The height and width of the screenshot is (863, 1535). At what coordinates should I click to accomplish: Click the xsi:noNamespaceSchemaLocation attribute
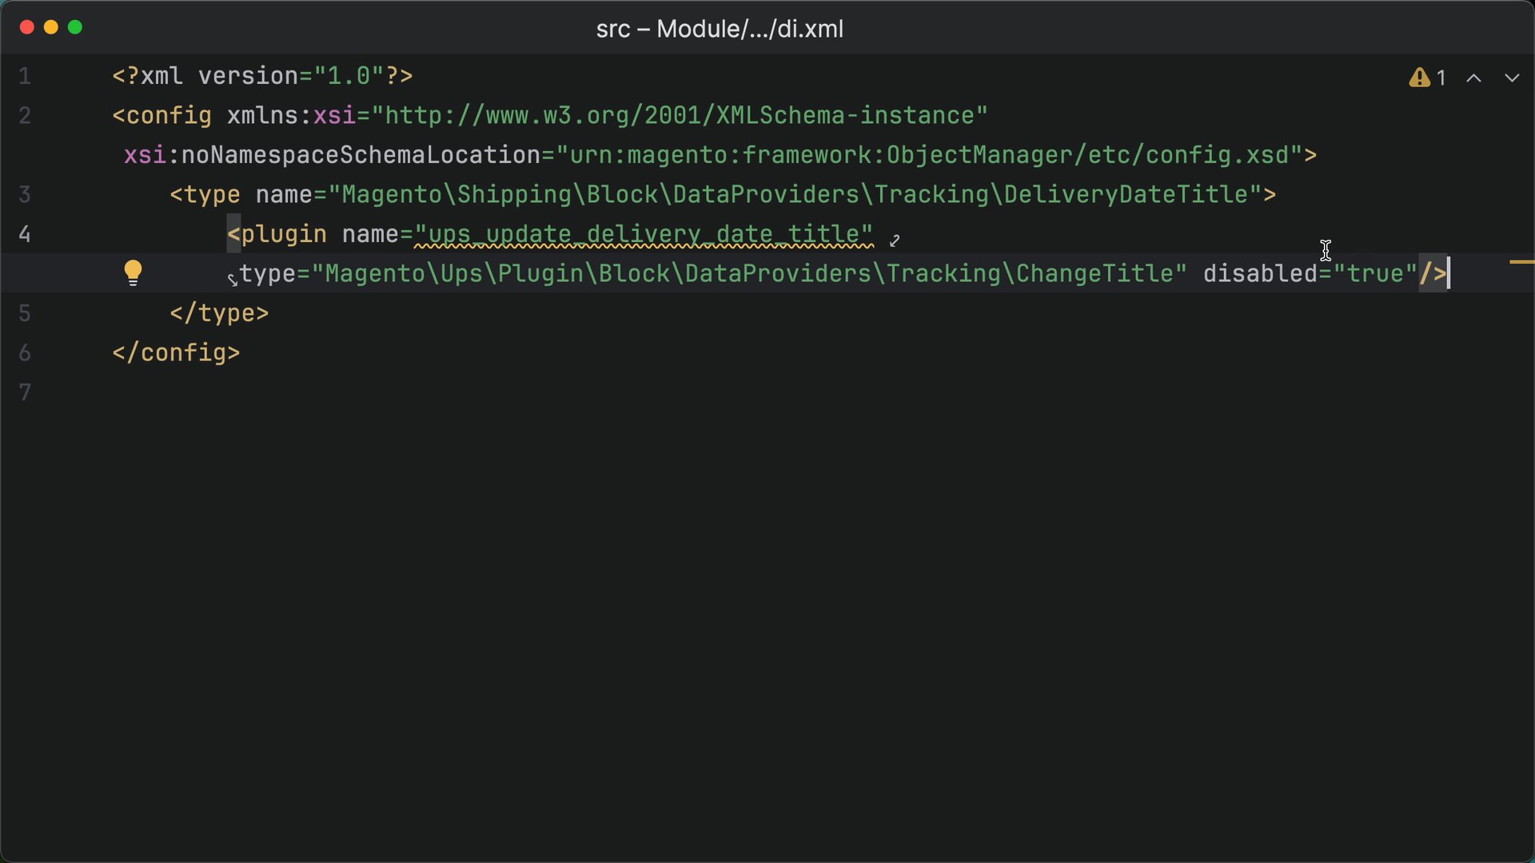(x=333, y=154)
